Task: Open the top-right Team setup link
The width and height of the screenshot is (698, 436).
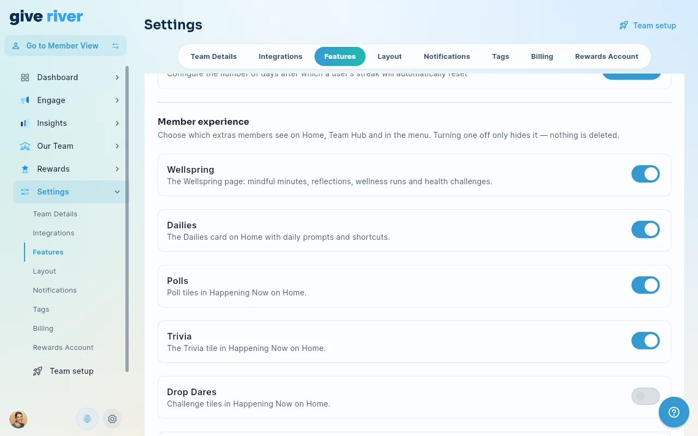Action: click(x=647, y=26)
